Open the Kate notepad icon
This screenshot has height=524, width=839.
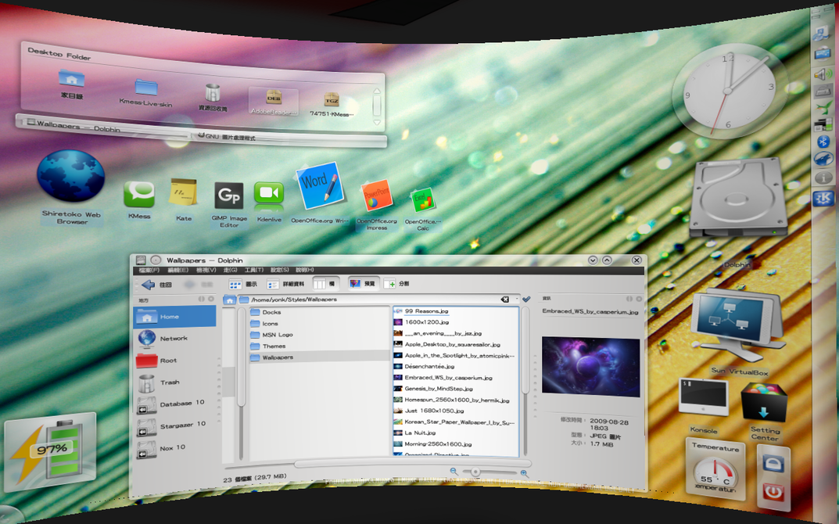tap(183, 192)
